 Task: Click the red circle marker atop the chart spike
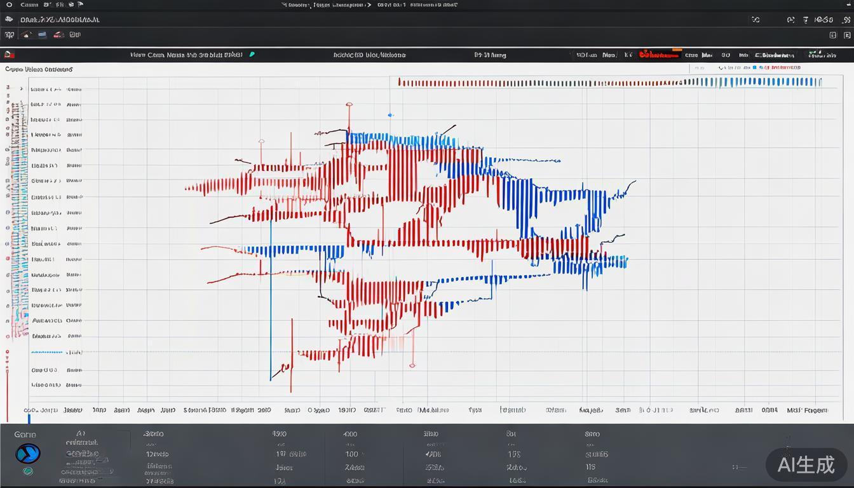(349, 105)
